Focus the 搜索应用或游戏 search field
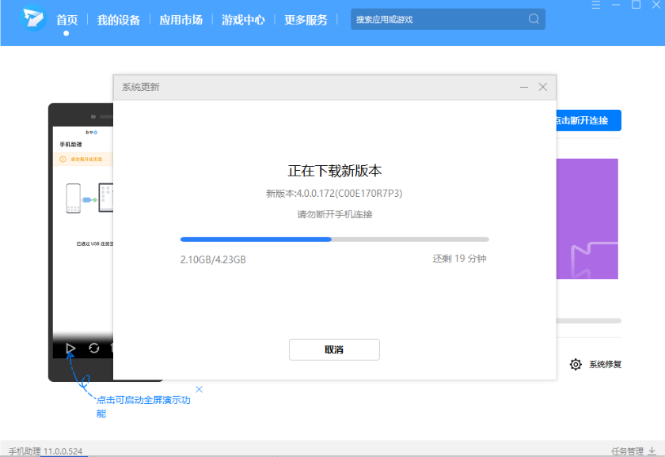This screenshot has width=665, height=457. 448,19
